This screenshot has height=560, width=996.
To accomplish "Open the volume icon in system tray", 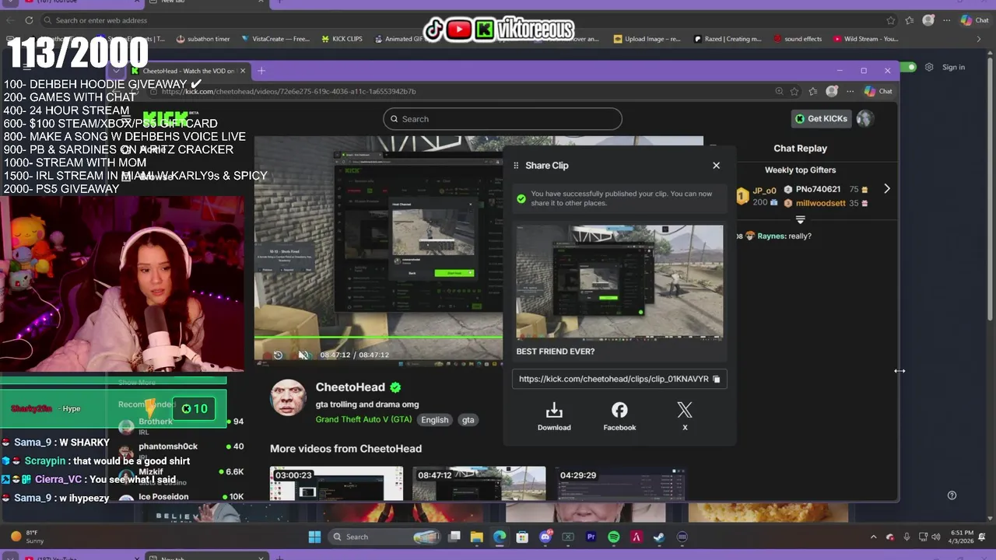I will [x=935, y=537].
